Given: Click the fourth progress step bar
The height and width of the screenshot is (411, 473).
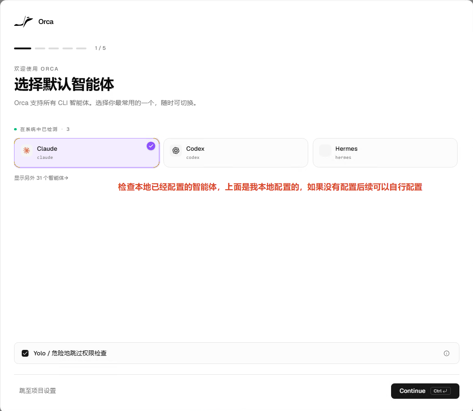Looking at the screenshot, I should pos(67,48).
